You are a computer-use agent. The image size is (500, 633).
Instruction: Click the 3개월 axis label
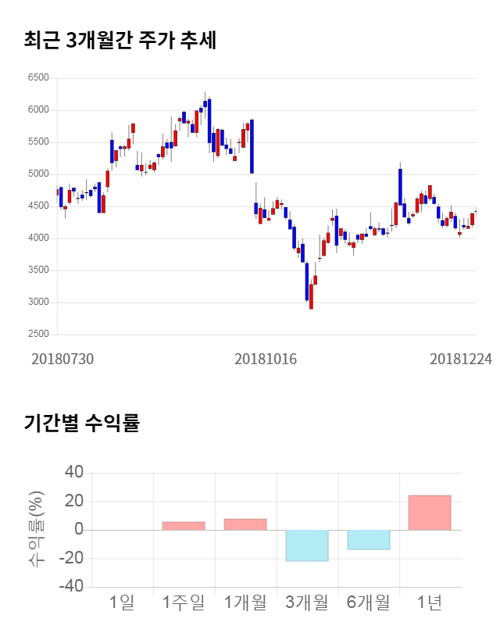pyautogui.click(x=307, y=603)
